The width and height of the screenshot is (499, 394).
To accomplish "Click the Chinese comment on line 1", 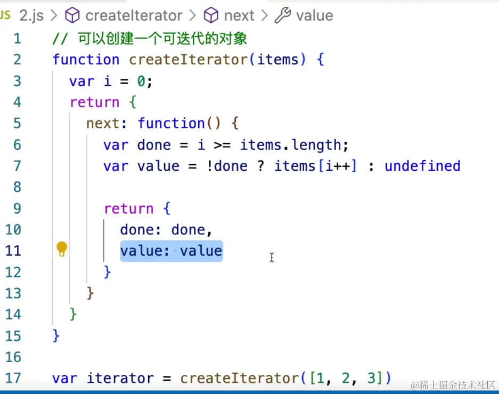I will pos(150,38).
